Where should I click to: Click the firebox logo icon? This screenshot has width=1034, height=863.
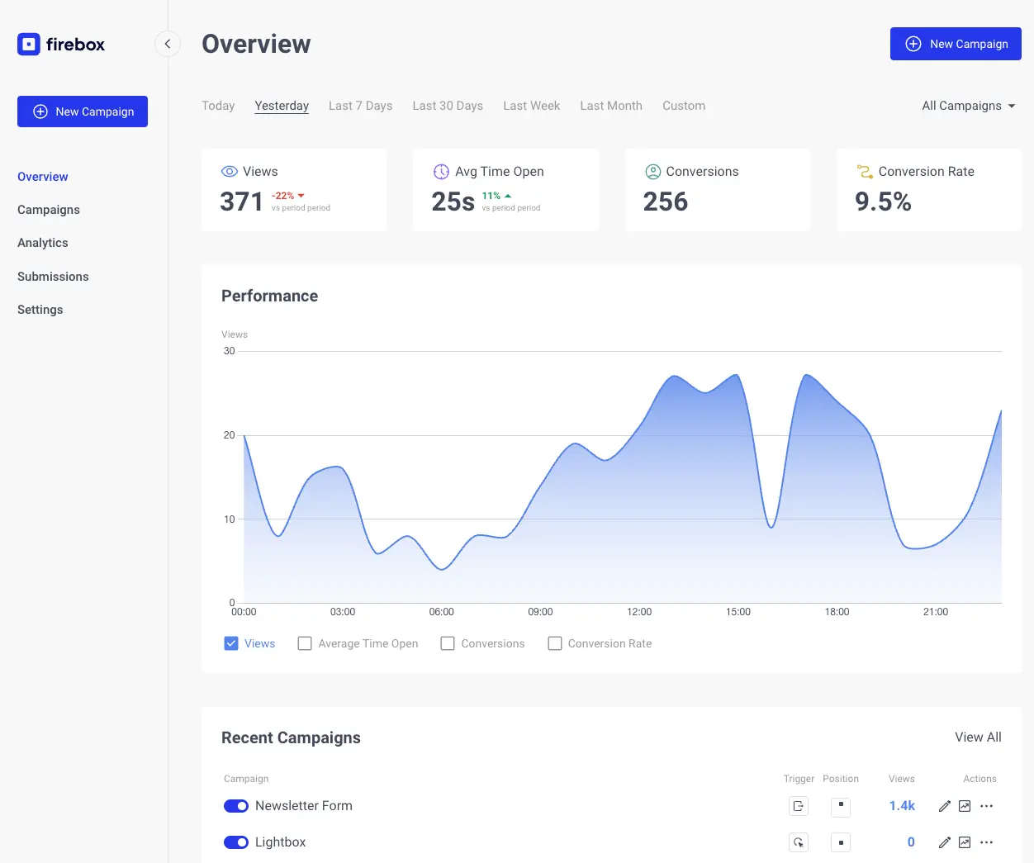29,44
